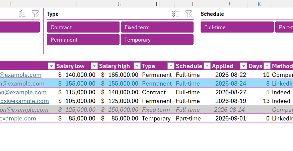Select column H header

coord(158,4)
